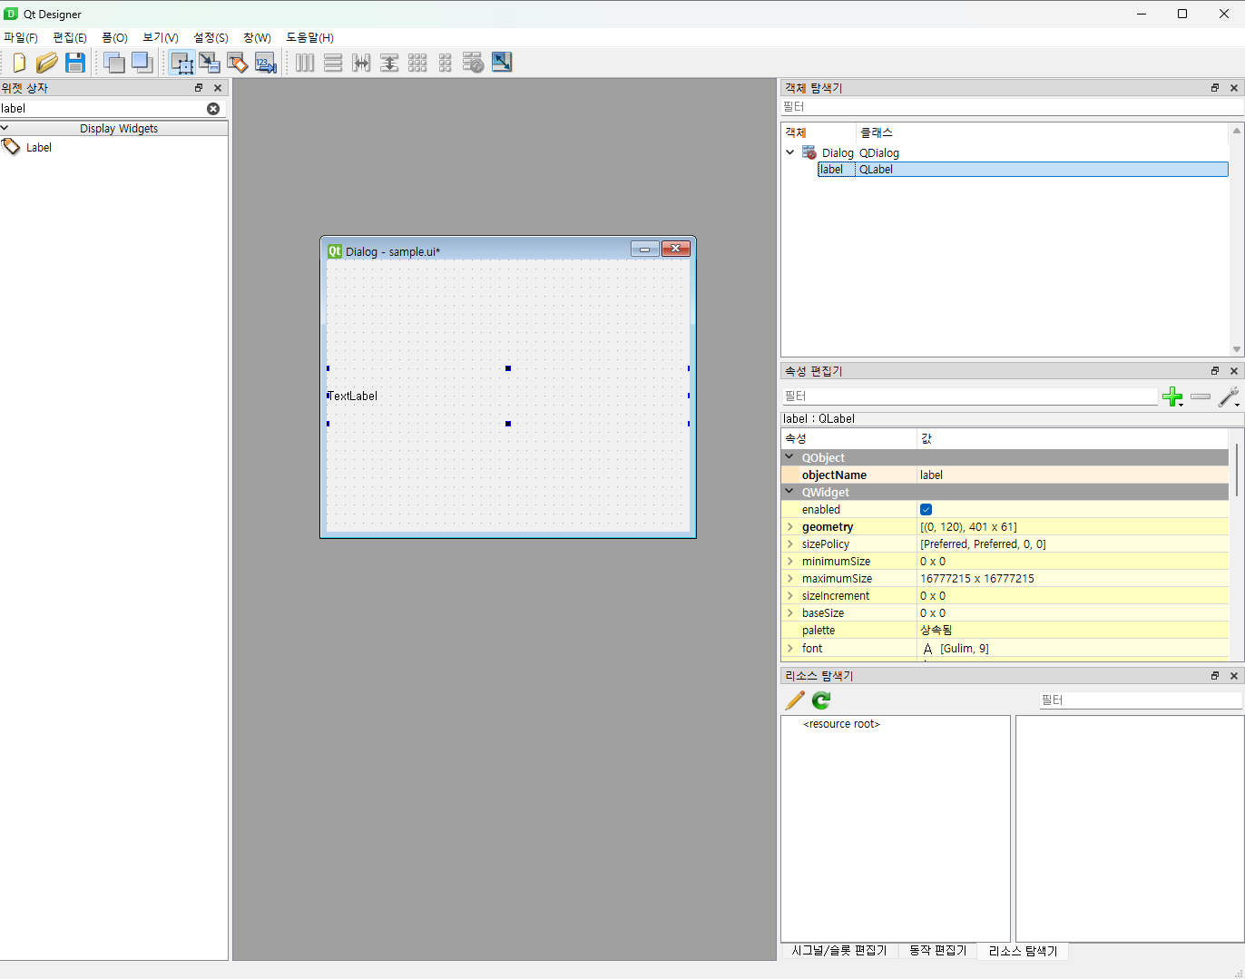The width and height of the screenshot is (1245, 979).
Task: Clear the widget box search text
Action: coord(213,109)
